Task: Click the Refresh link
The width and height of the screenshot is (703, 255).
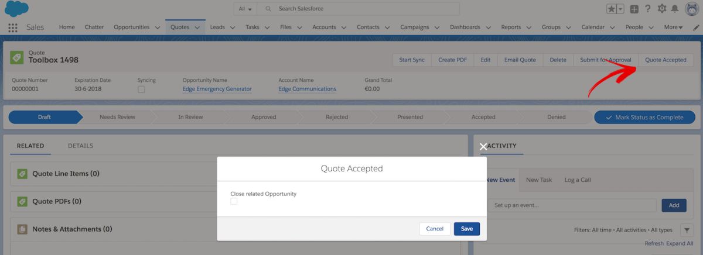Action: [x=654, y=243]
